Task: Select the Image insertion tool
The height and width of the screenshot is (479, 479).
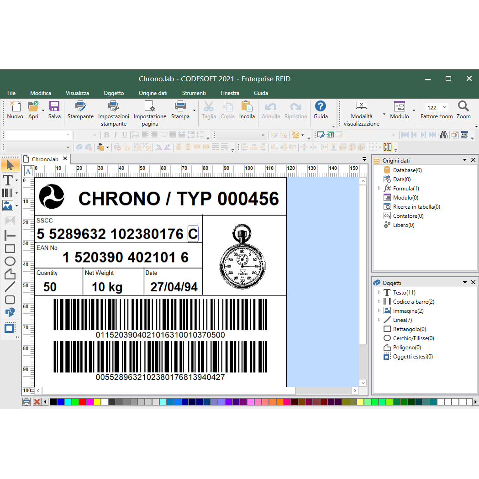Action: click(8, 205)
